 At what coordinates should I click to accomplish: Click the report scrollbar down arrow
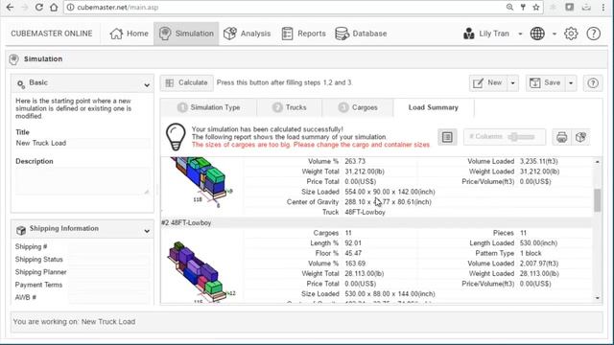(x=597, y=298)
